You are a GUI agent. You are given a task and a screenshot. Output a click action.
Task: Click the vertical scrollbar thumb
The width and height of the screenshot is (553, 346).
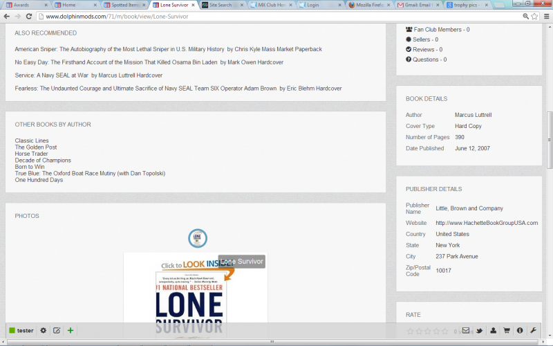pyautogui.click(x=549, y=140)
